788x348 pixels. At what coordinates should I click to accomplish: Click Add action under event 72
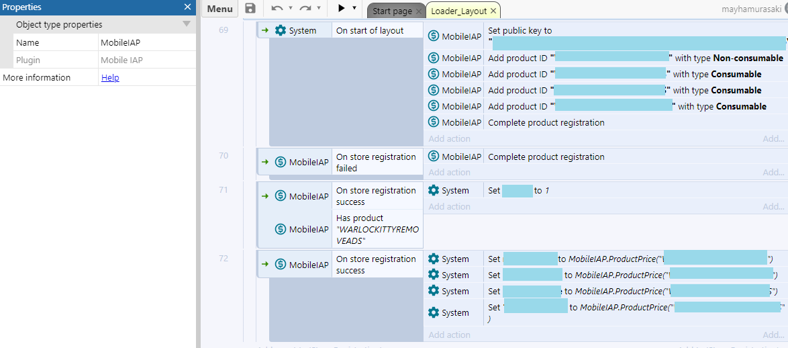pos(449,335)
